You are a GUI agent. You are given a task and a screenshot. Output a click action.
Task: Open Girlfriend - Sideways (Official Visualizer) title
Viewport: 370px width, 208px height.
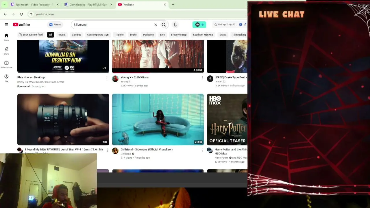pyautogui.click(x=147, y=149)
